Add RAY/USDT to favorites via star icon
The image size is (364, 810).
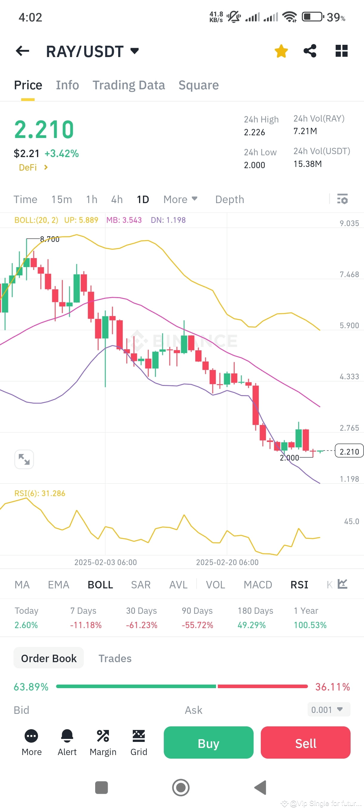[x=281, y=50]
